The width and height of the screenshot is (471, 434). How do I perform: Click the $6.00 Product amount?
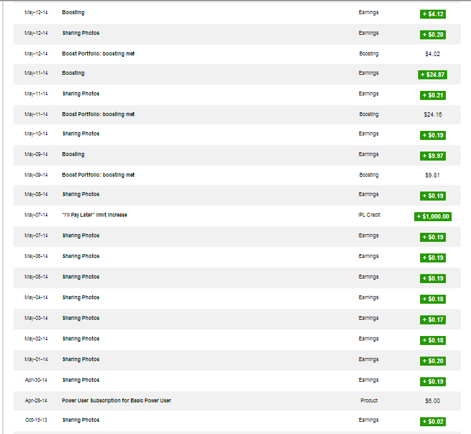pos(432,400)
